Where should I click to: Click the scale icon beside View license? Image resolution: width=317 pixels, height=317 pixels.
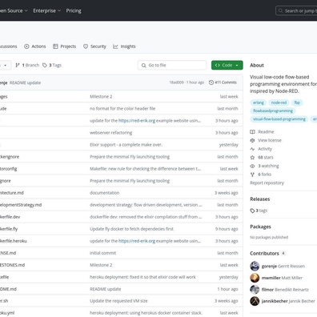(252, 140)
